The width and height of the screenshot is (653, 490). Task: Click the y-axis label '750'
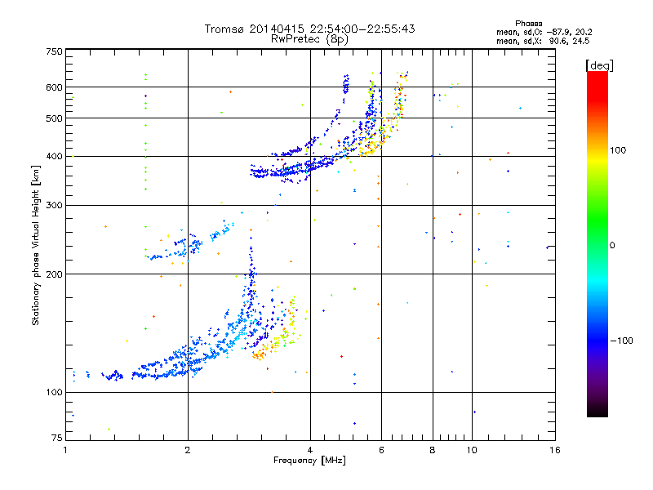[x=54, y=51]
